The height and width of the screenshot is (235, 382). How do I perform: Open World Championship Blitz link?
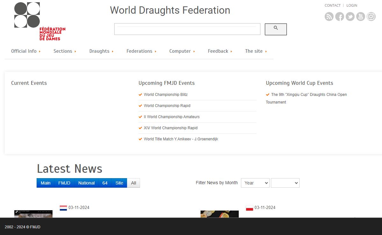(166, 95)
